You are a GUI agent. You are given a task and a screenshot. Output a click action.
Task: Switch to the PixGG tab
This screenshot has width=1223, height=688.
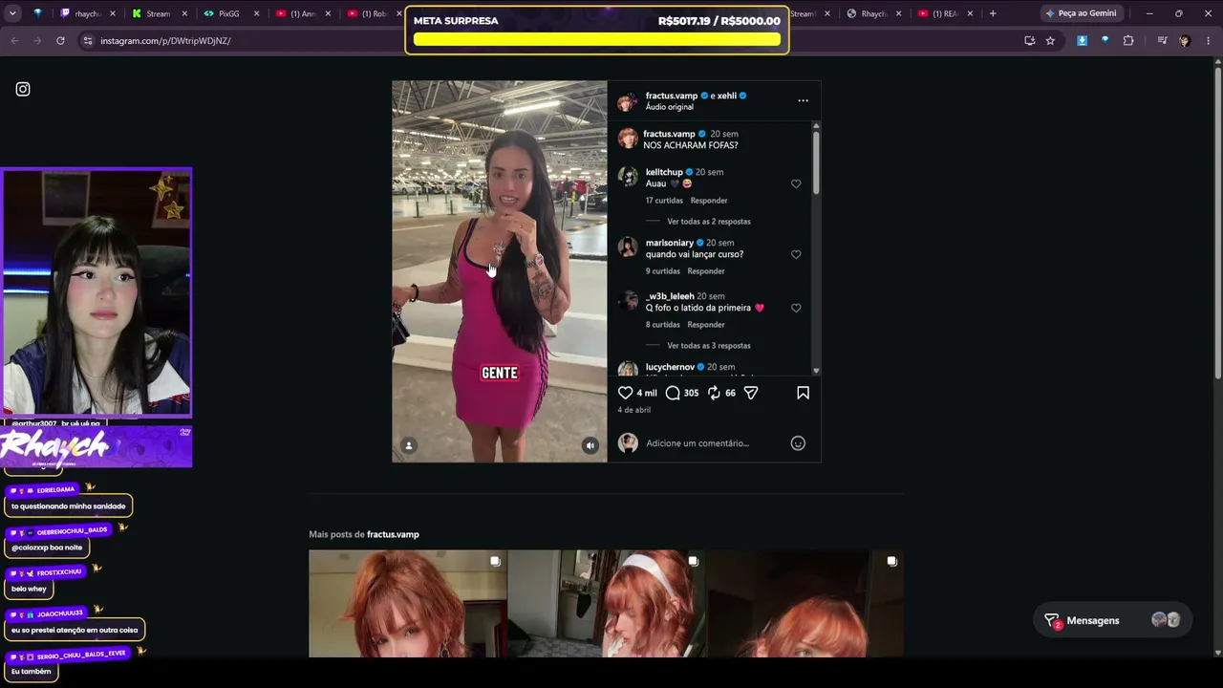click(x=229, y=13)
